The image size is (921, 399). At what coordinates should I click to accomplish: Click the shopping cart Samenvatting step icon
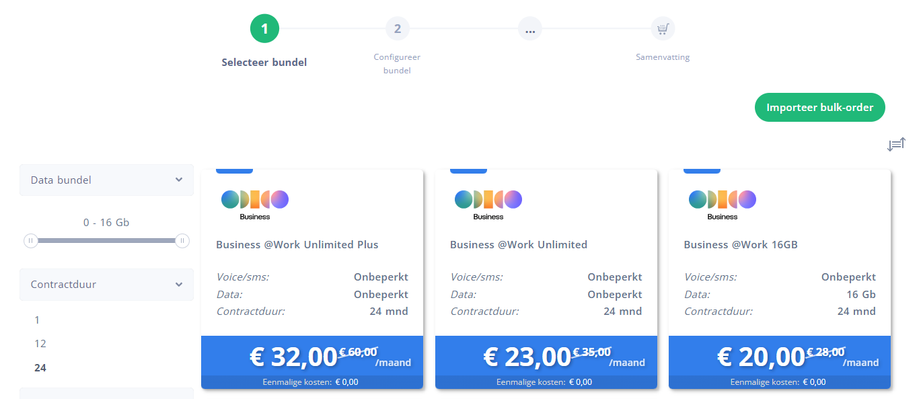(663, 29)
